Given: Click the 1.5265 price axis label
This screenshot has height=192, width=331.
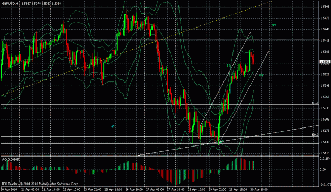Looking at the screenshot, I should [x=325, y=97].
